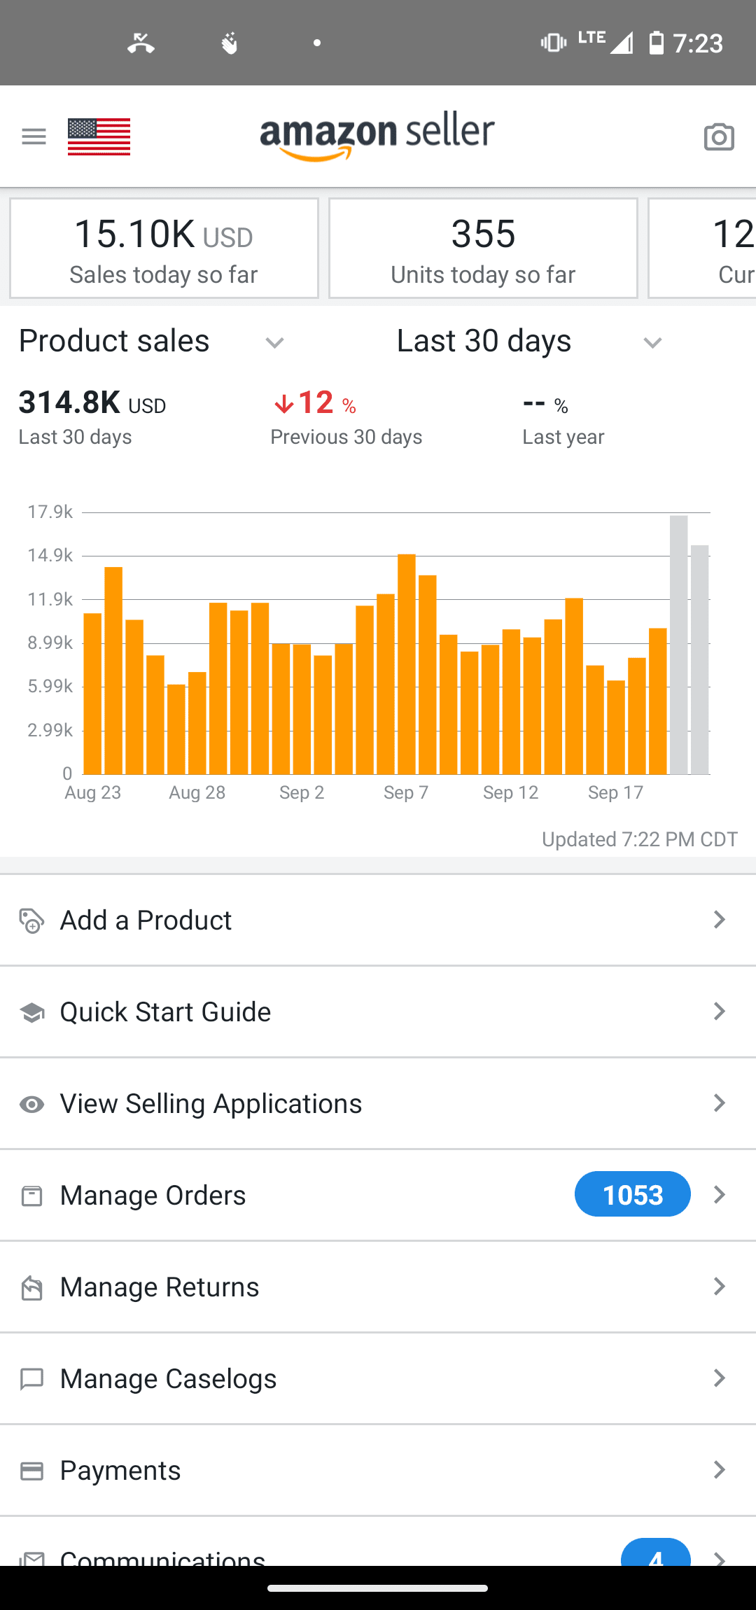Tap the Manage Caselogs chat bubble icon
Screen dimensions: 756x1610
pyautogui.click(x=31, y=1379)
